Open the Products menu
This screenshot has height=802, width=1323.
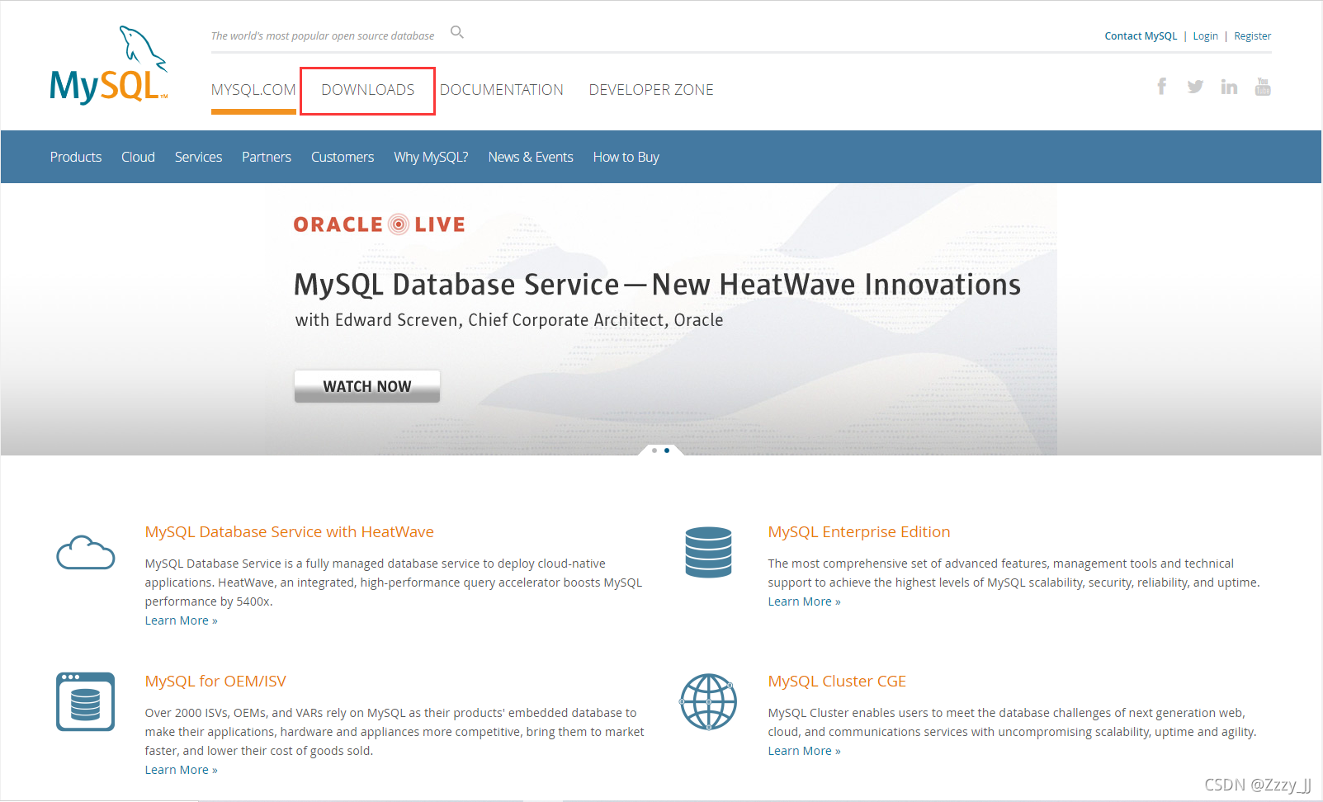(76, 157)
